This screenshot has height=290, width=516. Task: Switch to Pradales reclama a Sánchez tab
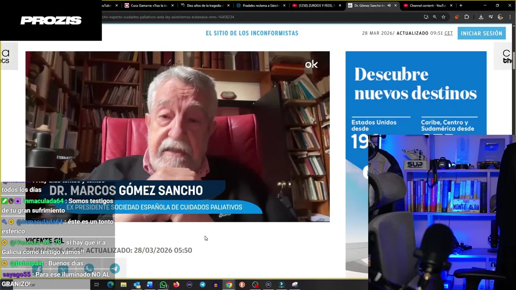click(x=260, y=6)
